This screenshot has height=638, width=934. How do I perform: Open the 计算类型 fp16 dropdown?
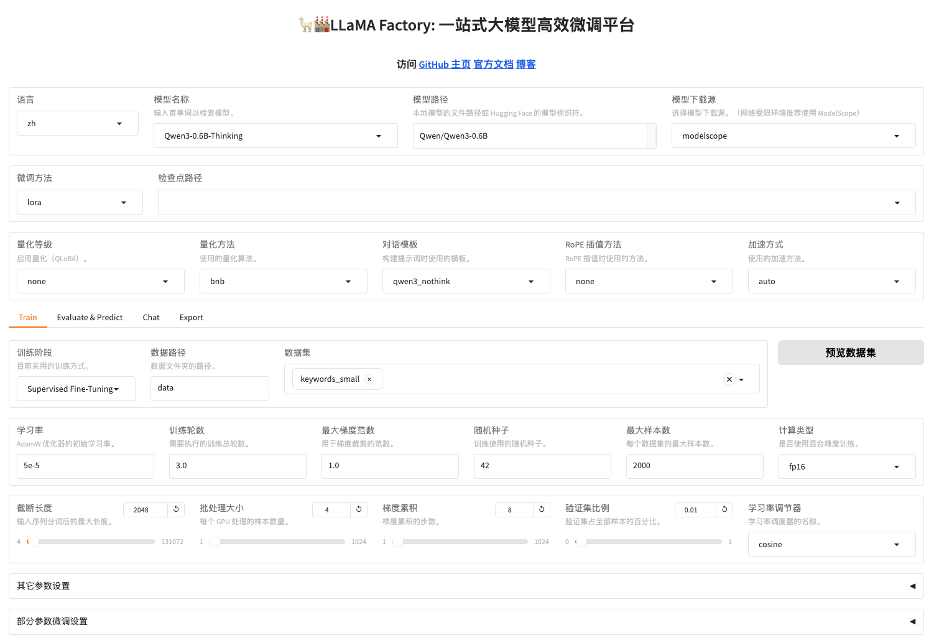(847, 466)
